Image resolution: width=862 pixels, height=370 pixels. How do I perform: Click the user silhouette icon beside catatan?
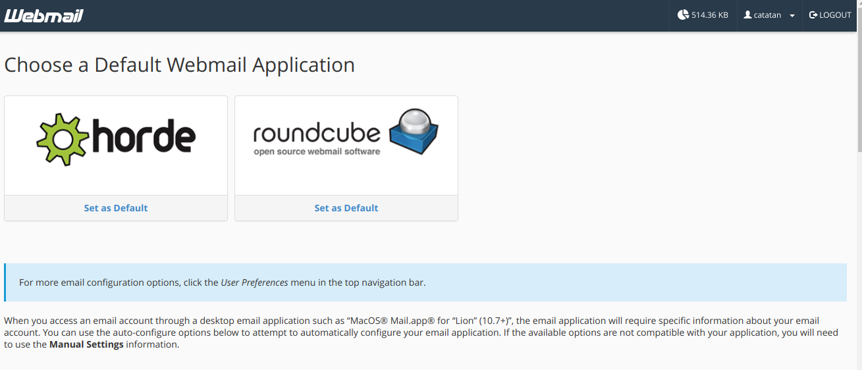(x=747, y=14)
